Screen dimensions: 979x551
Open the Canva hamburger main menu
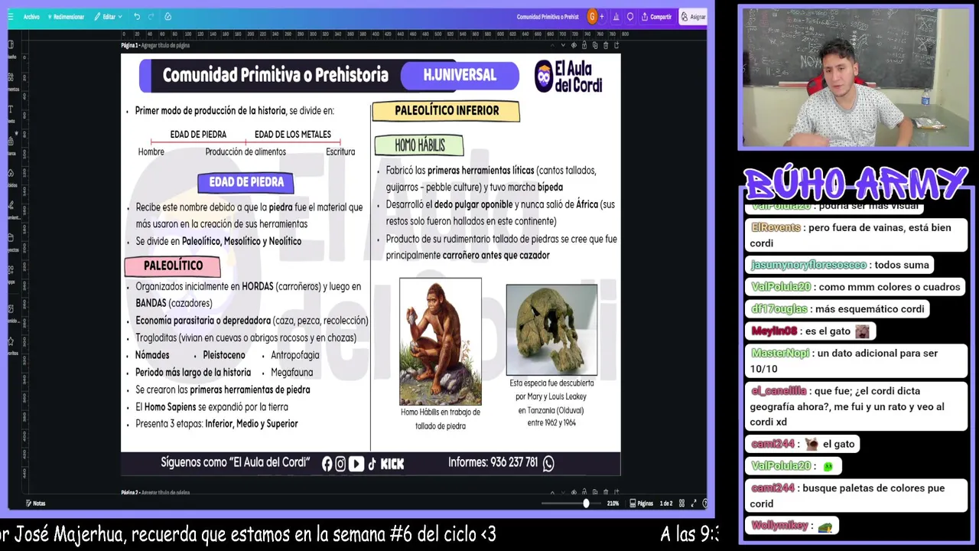tap(11, 17)
